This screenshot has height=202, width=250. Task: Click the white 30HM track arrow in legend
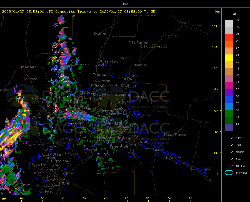pos(229,145)
